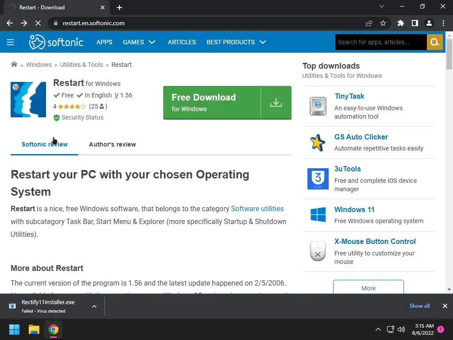The width and height of the screenshot is (453, 340).
Task: Click the Rectify11Installer.exe download item
Action: click(48, 306)
